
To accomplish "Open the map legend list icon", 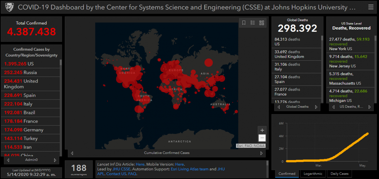I will click(x=253, y=23).
